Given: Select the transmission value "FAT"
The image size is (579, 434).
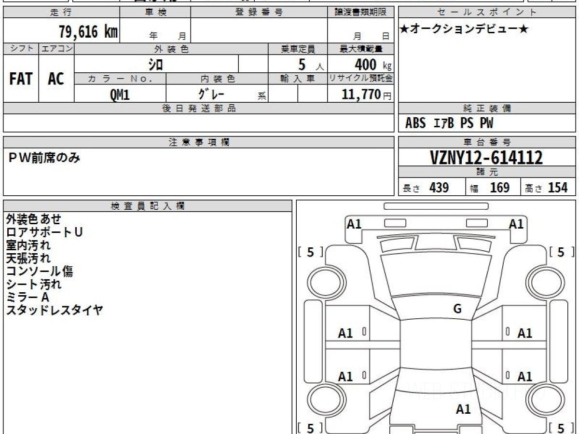Looking at the screenshot, I should coord(21,79).
